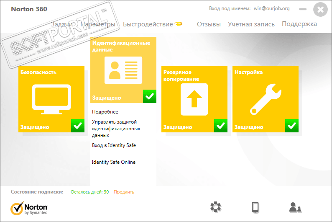Screen dimensions: 332x222
Task: Click the Подробнее link
Action: 105,112
